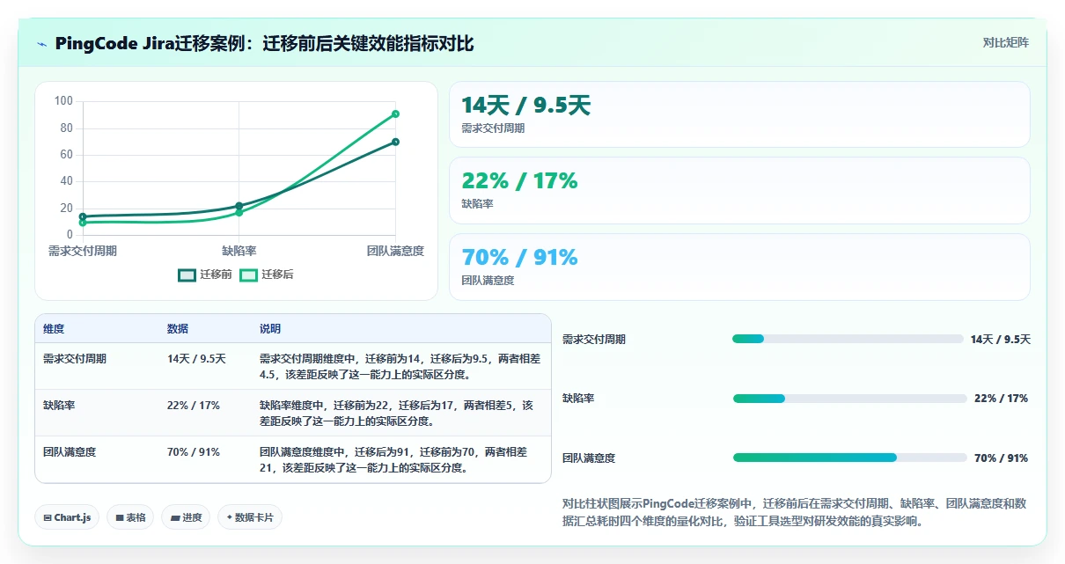1065x564 pixels.
Task: Click the 对比矩阵 label in header
Action: coord(1006,42)
